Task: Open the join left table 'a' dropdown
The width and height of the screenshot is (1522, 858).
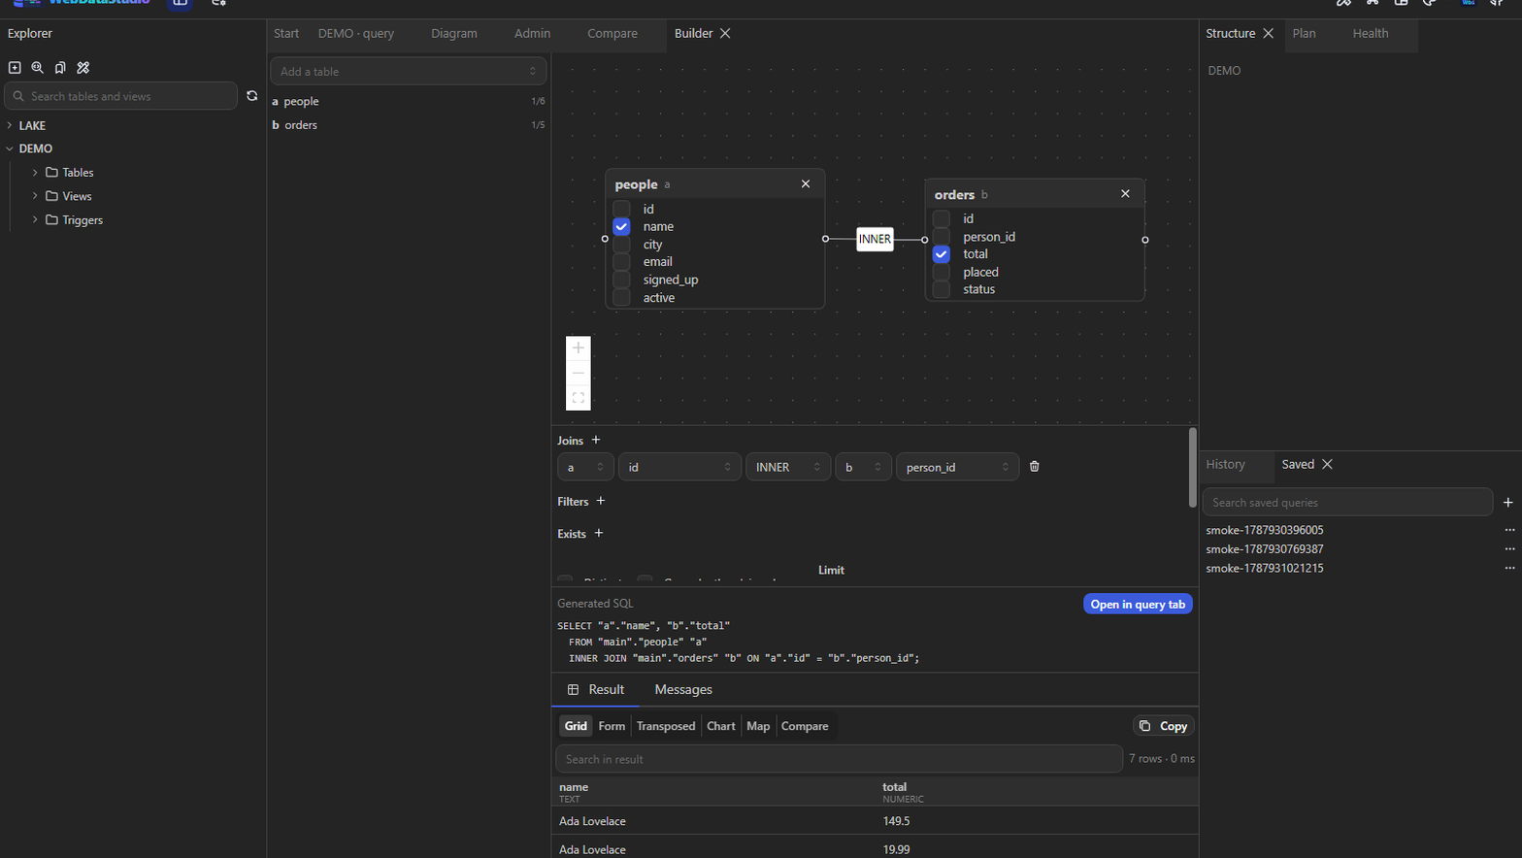Action: [585, 467]
